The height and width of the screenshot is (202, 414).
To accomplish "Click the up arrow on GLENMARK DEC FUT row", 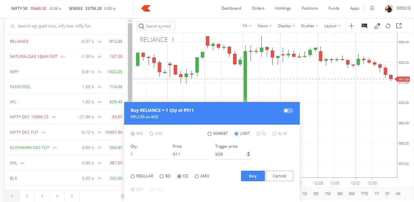I will 100,148.
